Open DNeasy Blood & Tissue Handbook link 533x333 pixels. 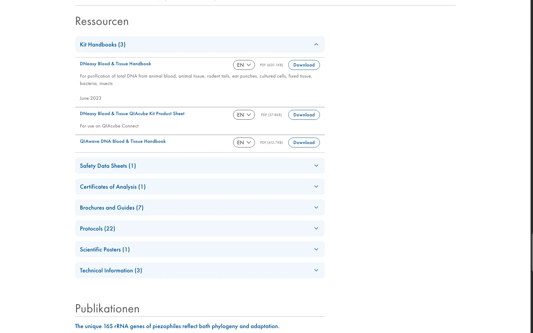(x=115, y=64)
